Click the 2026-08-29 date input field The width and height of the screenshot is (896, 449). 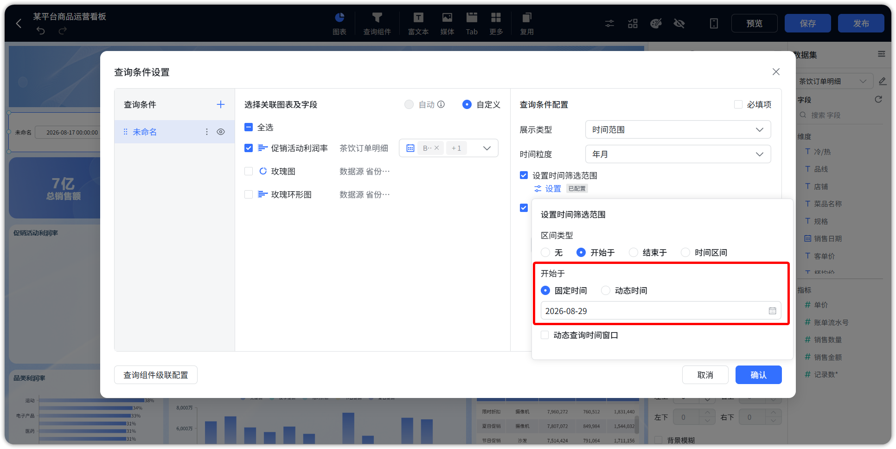(661, 311)
